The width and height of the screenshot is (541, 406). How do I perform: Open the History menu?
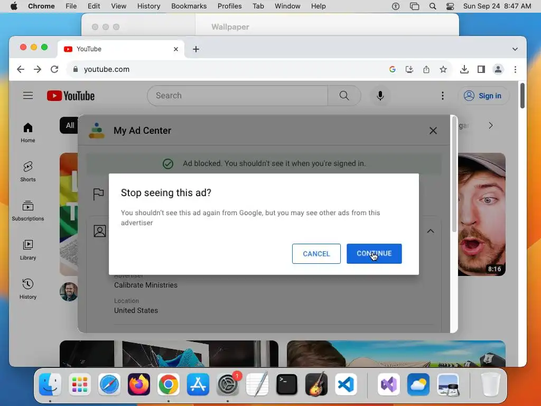(148, 6)
